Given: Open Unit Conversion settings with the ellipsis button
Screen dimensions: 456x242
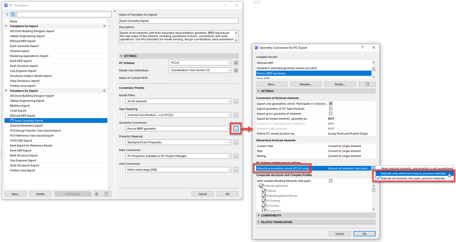Looking at the screenshot, I should tap(236, 170).
